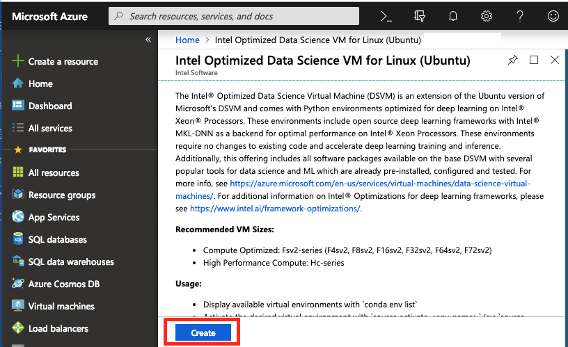Click the Load balancers icon
Image resolution: width=568 pixels, height=347 pixels.
coord(18,328)
